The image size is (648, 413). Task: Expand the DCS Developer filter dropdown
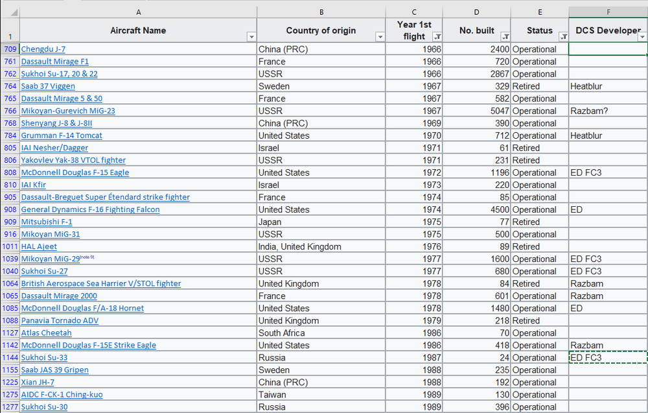[642, 37]
